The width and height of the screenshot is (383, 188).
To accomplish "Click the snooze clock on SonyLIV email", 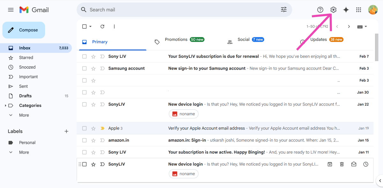I will [366, 164].
